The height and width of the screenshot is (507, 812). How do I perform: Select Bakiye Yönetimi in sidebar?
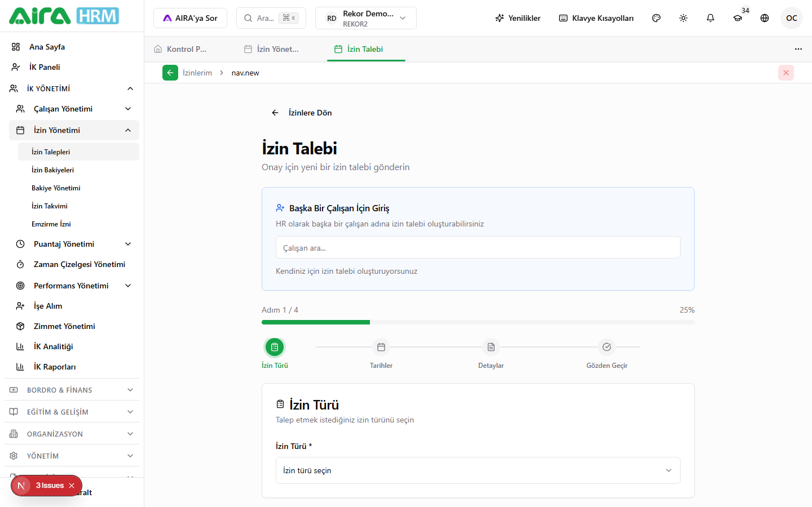pos(78,188)
